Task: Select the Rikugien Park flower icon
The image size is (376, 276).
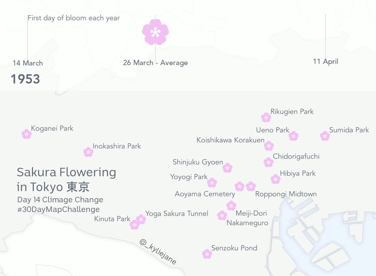Action: click(266, 117)
